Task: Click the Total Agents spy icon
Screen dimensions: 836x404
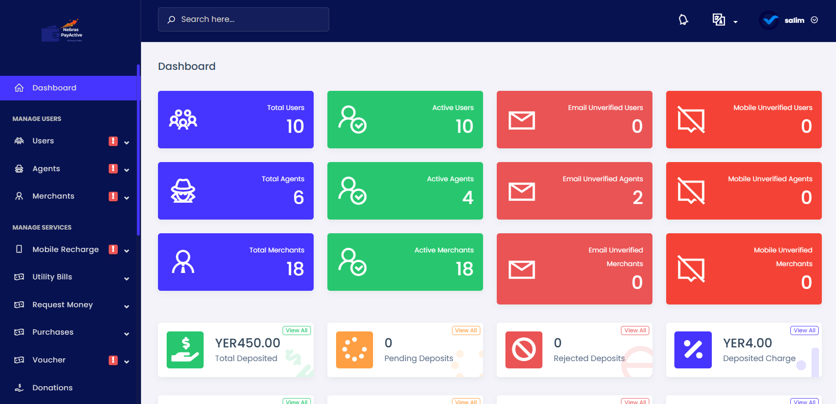Action: pyautogui.click(x=183, y=191)
